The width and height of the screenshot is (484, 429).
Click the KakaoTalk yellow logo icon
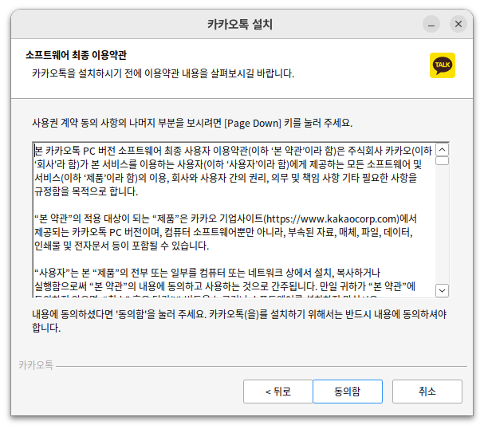(442, 65)
